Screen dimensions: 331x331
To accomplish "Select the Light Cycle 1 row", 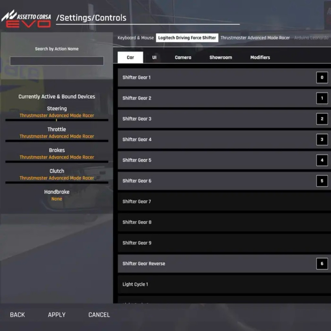I will [224, 284].
